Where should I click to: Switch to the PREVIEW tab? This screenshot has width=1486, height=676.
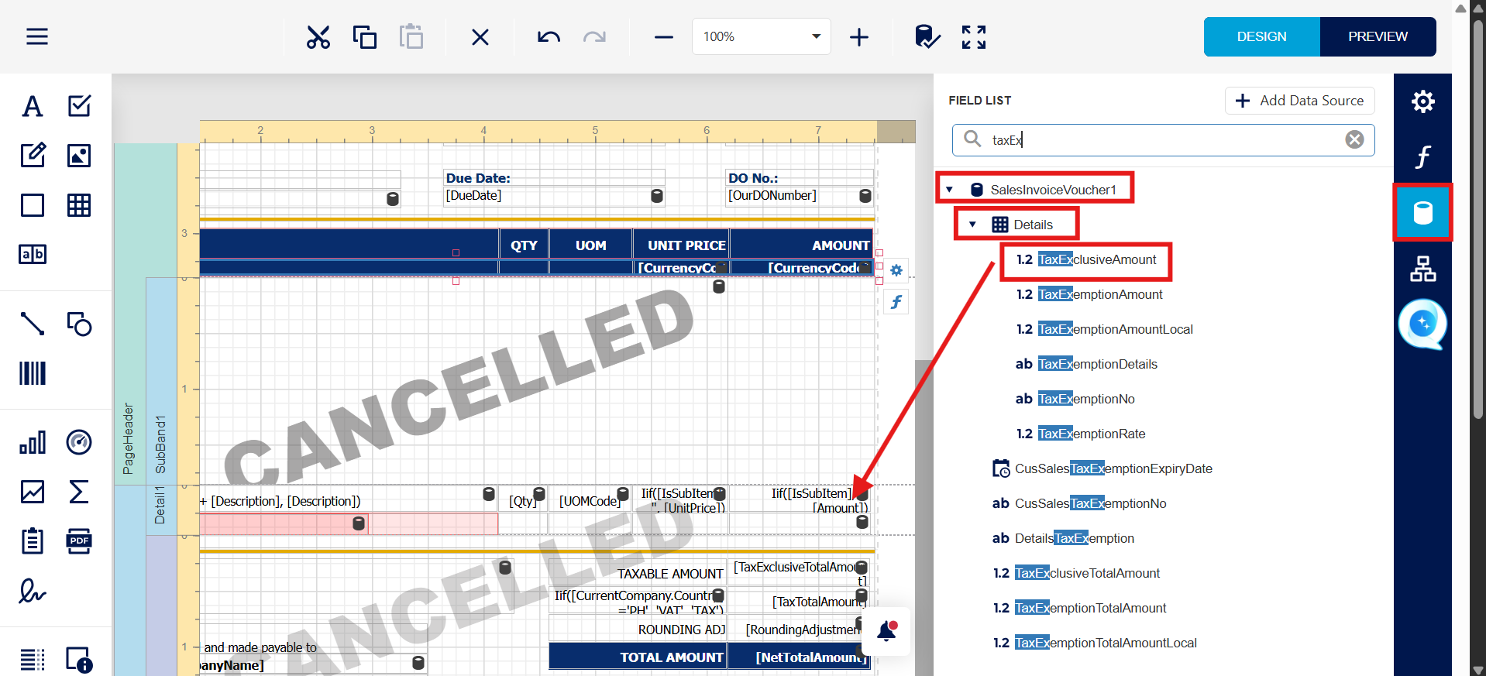[1378, 36]
